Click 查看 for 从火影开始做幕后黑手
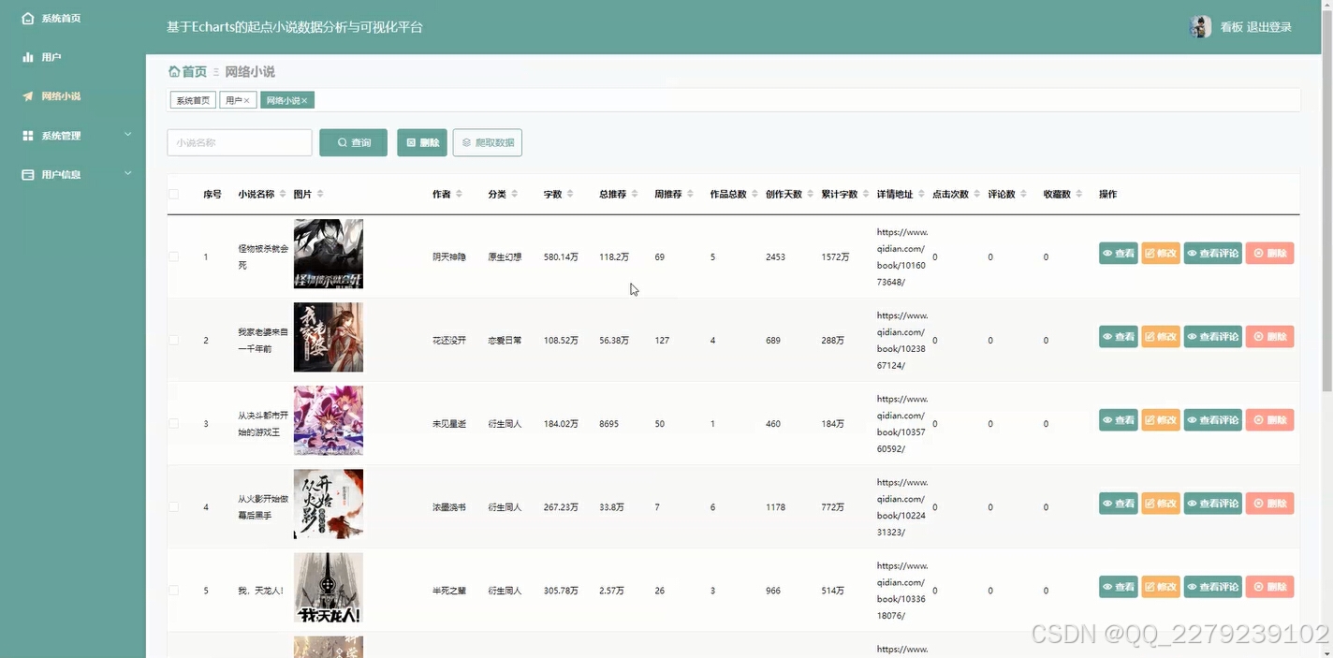 pyautogui.click(x=1119, y=503)
